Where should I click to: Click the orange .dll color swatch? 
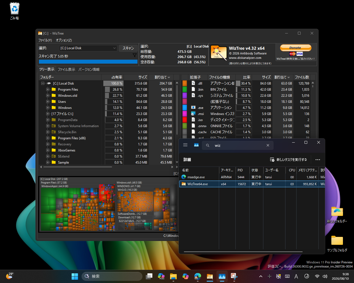185,83
